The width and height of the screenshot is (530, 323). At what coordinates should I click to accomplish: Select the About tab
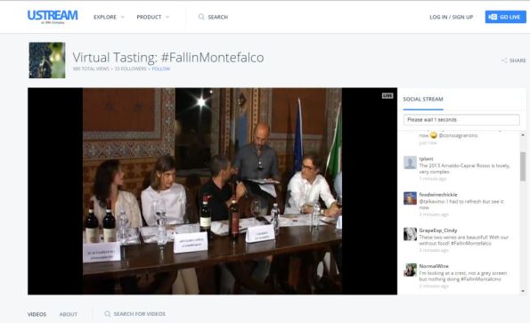(69, 314)
